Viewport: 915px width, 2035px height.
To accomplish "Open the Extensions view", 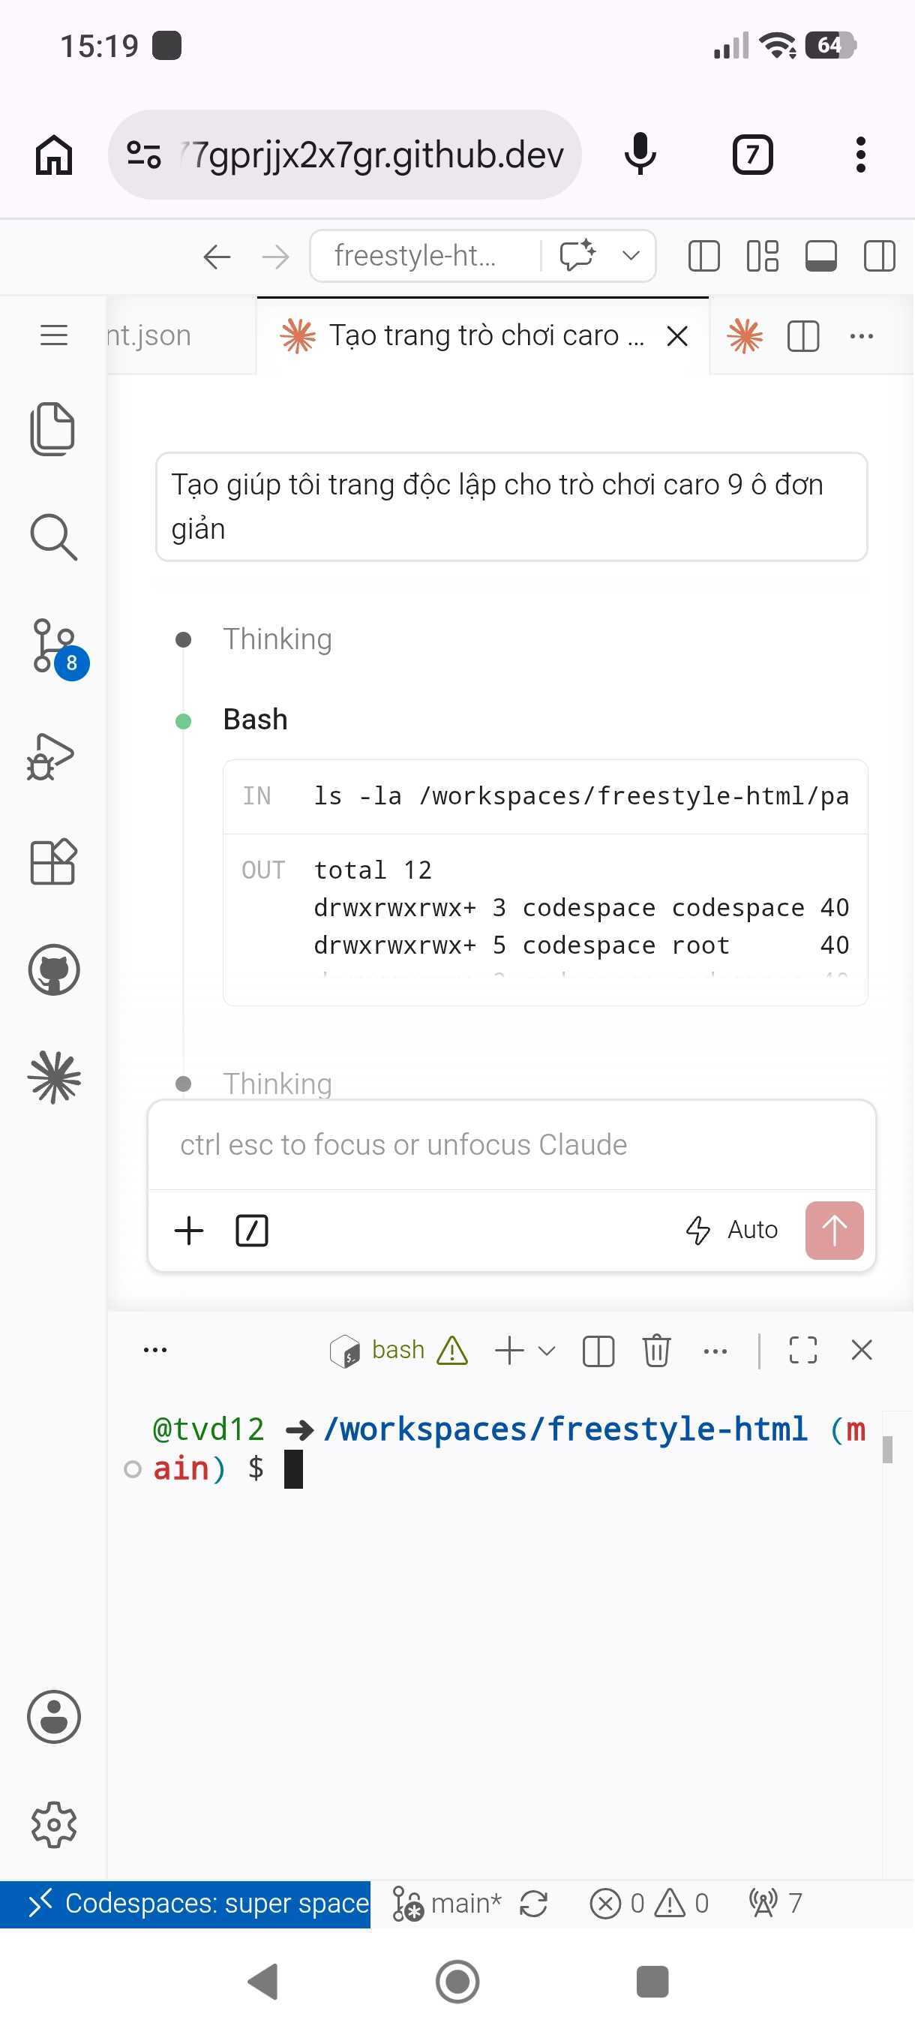I will [x=53, y=861].
